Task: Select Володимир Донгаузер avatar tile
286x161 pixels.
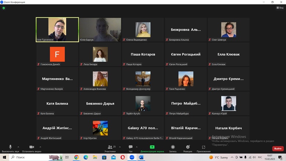Action: point(143,79)
